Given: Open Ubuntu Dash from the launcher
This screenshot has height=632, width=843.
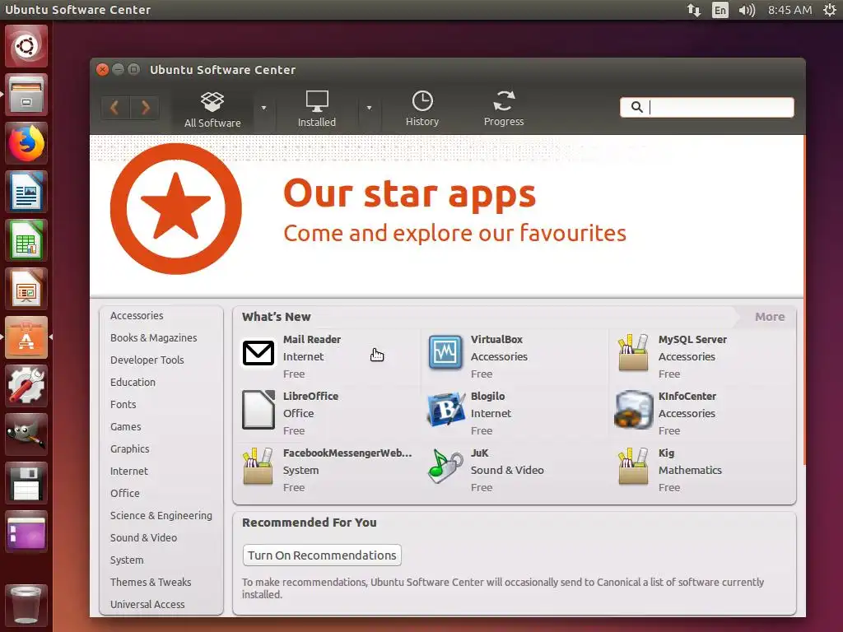Looking at the screenshot, I should coord(26,46).
